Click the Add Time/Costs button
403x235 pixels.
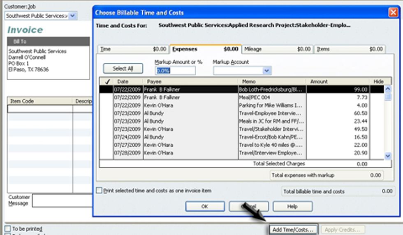coord(293,229)
